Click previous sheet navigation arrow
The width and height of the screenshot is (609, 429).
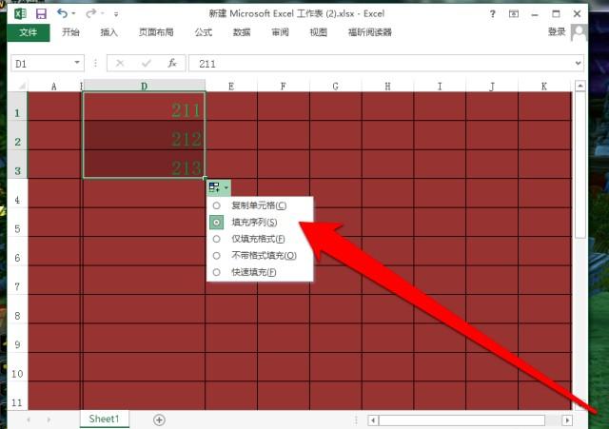[x=29, y=419]
